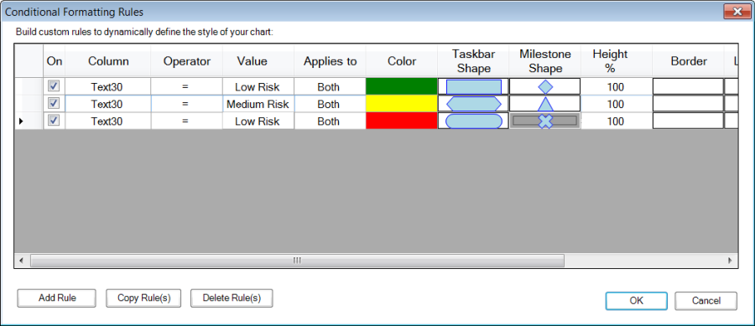Click the Color column header

coord(402,61)
